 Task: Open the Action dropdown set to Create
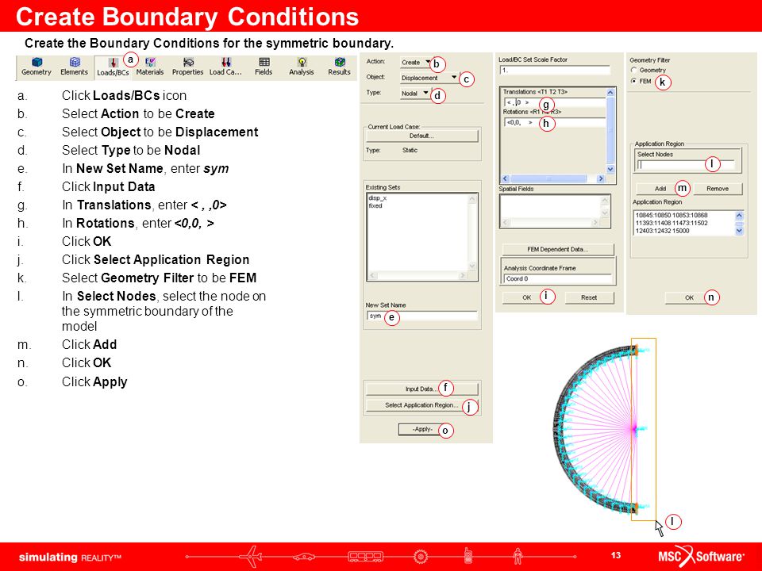click(x=415, y=62)
